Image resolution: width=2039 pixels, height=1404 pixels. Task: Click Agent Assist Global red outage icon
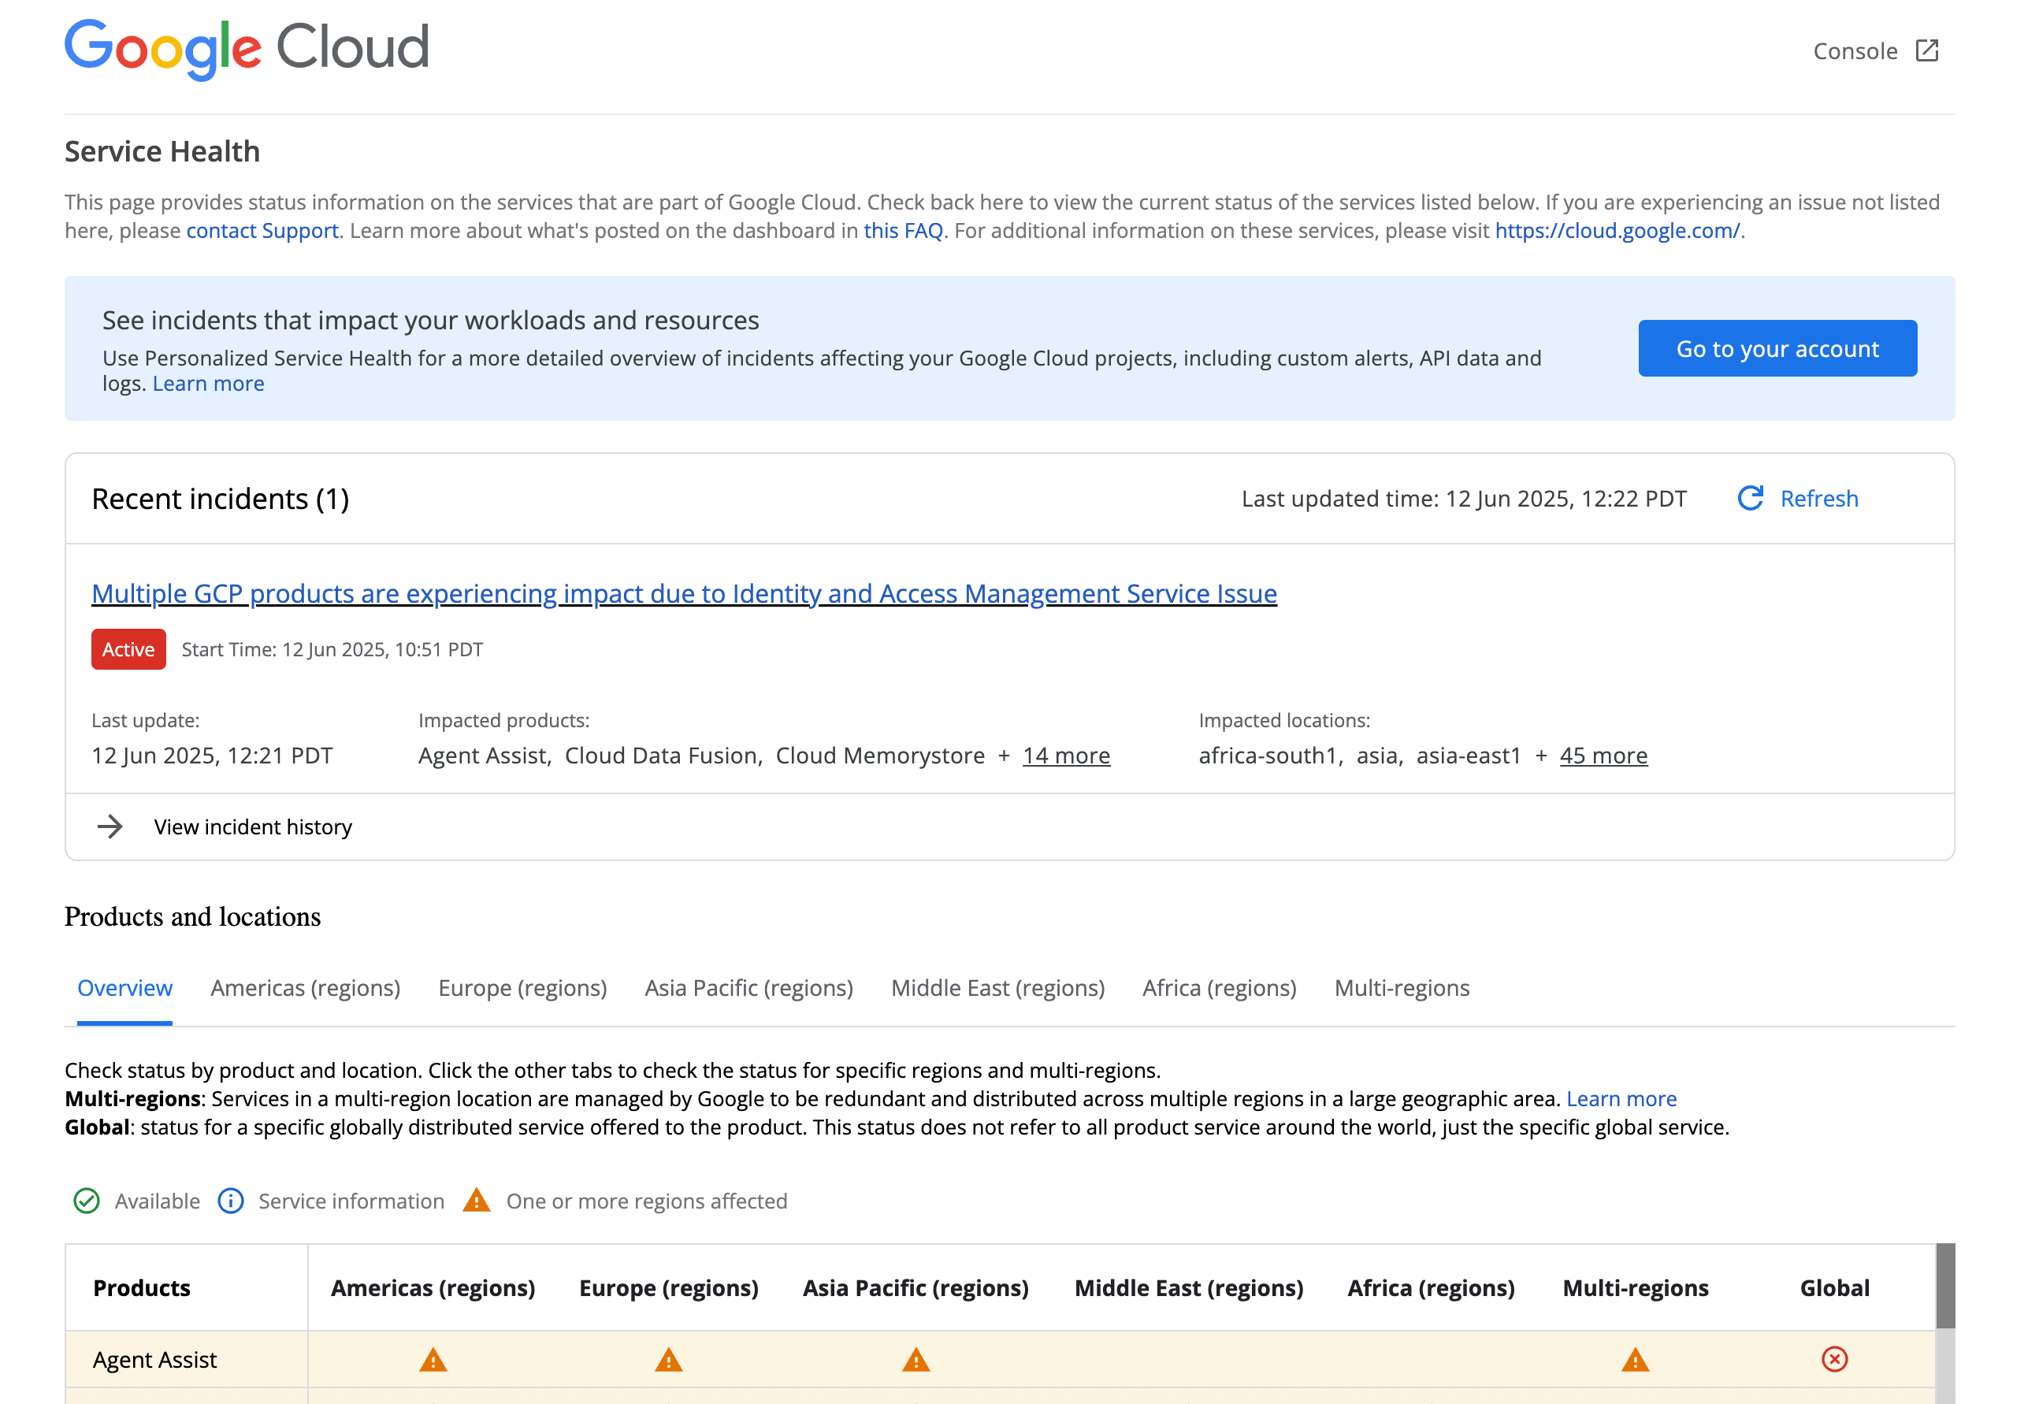coord(1834,1359)
